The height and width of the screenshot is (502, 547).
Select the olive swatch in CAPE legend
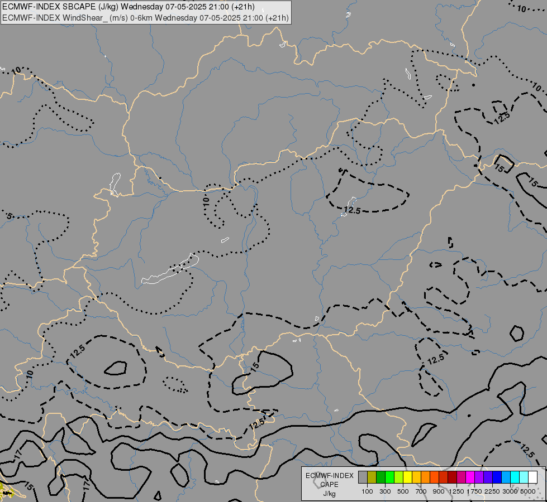[372, 477]
